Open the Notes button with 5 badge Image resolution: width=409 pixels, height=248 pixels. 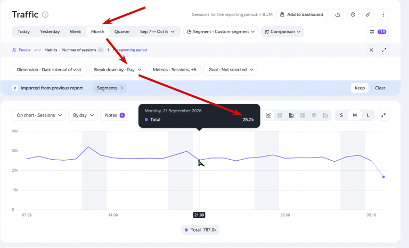114,115
